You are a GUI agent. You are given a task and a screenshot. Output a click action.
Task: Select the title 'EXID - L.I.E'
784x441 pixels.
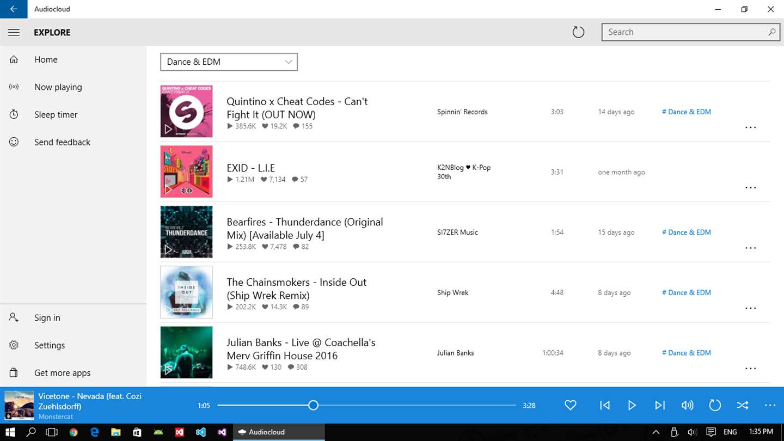(251, 168)
